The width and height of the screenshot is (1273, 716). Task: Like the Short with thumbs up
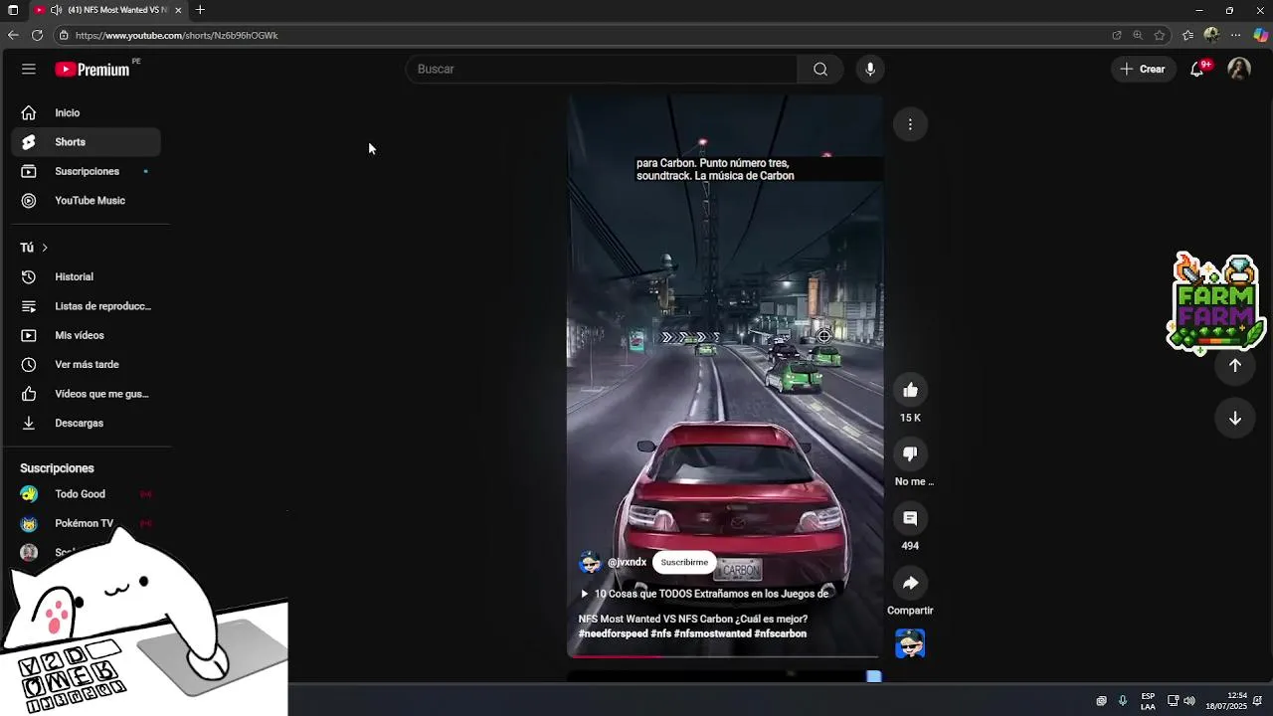[910, 390]
